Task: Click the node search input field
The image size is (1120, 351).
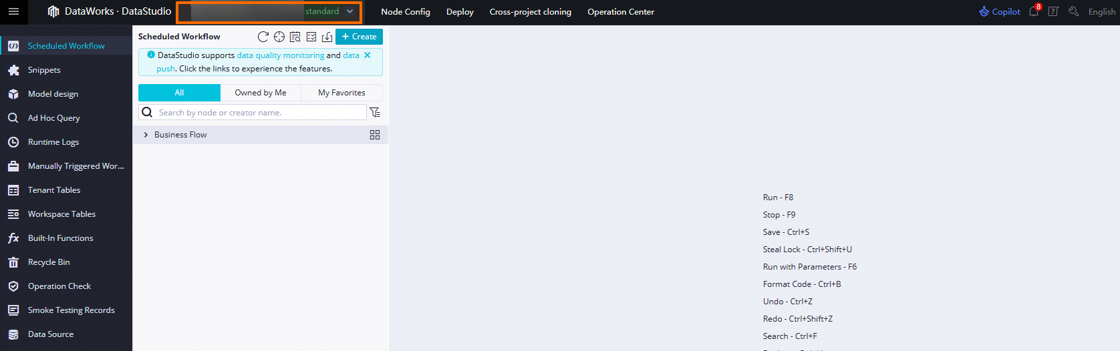Action: (x=253, y=112)
